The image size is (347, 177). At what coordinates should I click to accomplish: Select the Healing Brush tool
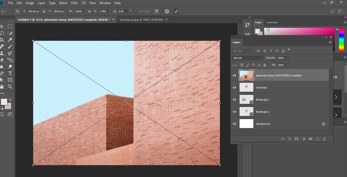2,47
